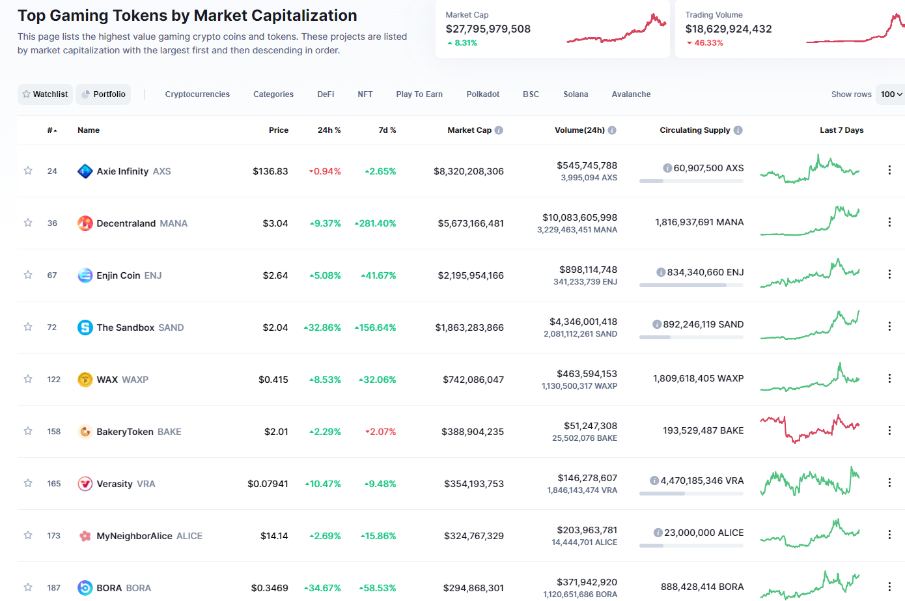905x601 pixels.
Task: Open more options menu for MyNeighborAlice row
Action: (889, 535)
